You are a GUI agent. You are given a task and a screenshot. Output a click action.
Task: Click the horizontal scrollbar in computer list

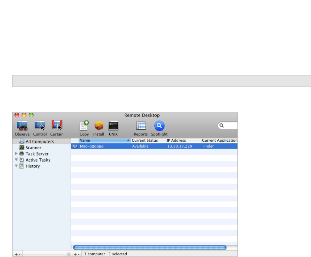[x=150, y=248]
